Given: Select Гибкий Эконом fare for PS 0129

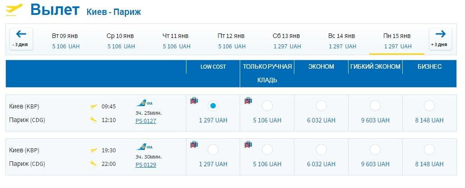Looking at the screenshot, I should [375, 150].
